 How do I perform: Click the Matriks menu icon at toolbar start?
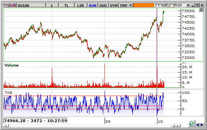coord(6,5)
